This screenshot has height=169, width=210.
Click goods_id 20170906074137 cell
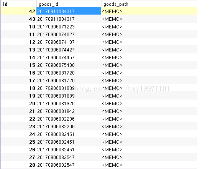tap(69, 42)
